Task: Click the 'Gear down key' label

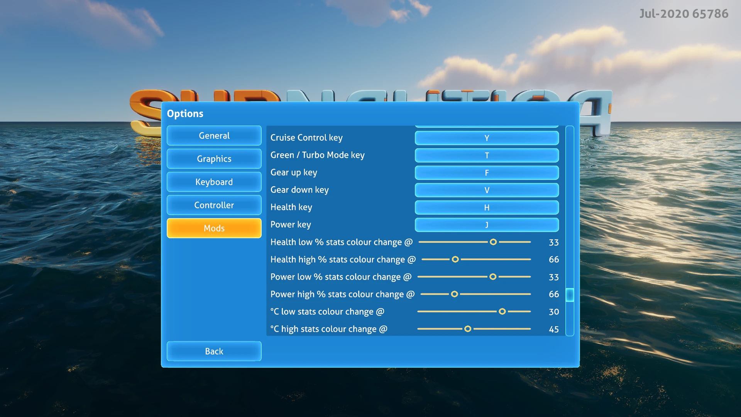Action: (299, 190)
